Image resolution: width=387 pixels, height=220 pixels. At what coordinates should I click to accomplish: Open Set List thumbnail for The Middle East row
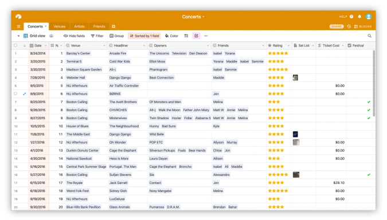click(295, 134)
